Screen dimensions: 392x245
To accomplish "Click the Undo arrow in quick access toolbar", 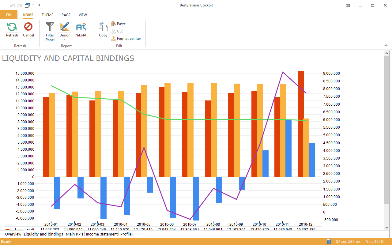I will pyautogui.click(x=12, y=5).
